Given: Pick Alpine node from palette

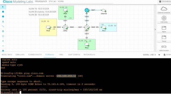Looking at the screenshot, I should tap(164, 29).
